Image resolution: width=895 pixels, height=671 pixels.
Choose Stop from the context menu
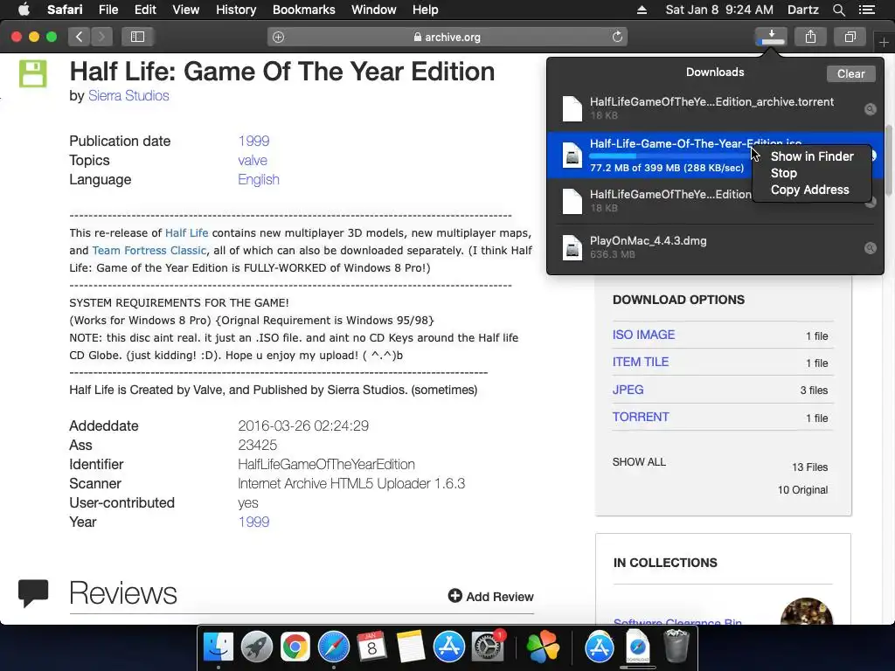coord(812,173)
